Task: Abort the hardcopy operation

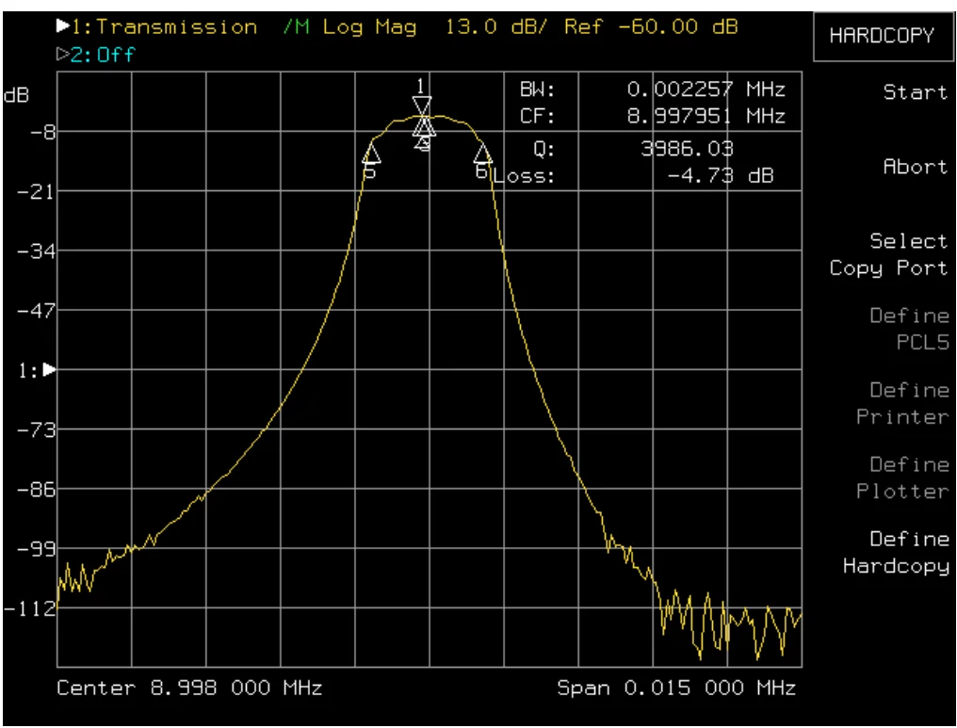Action: coord(915,167)
